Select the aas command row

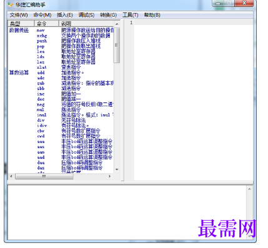click(61, 147)
